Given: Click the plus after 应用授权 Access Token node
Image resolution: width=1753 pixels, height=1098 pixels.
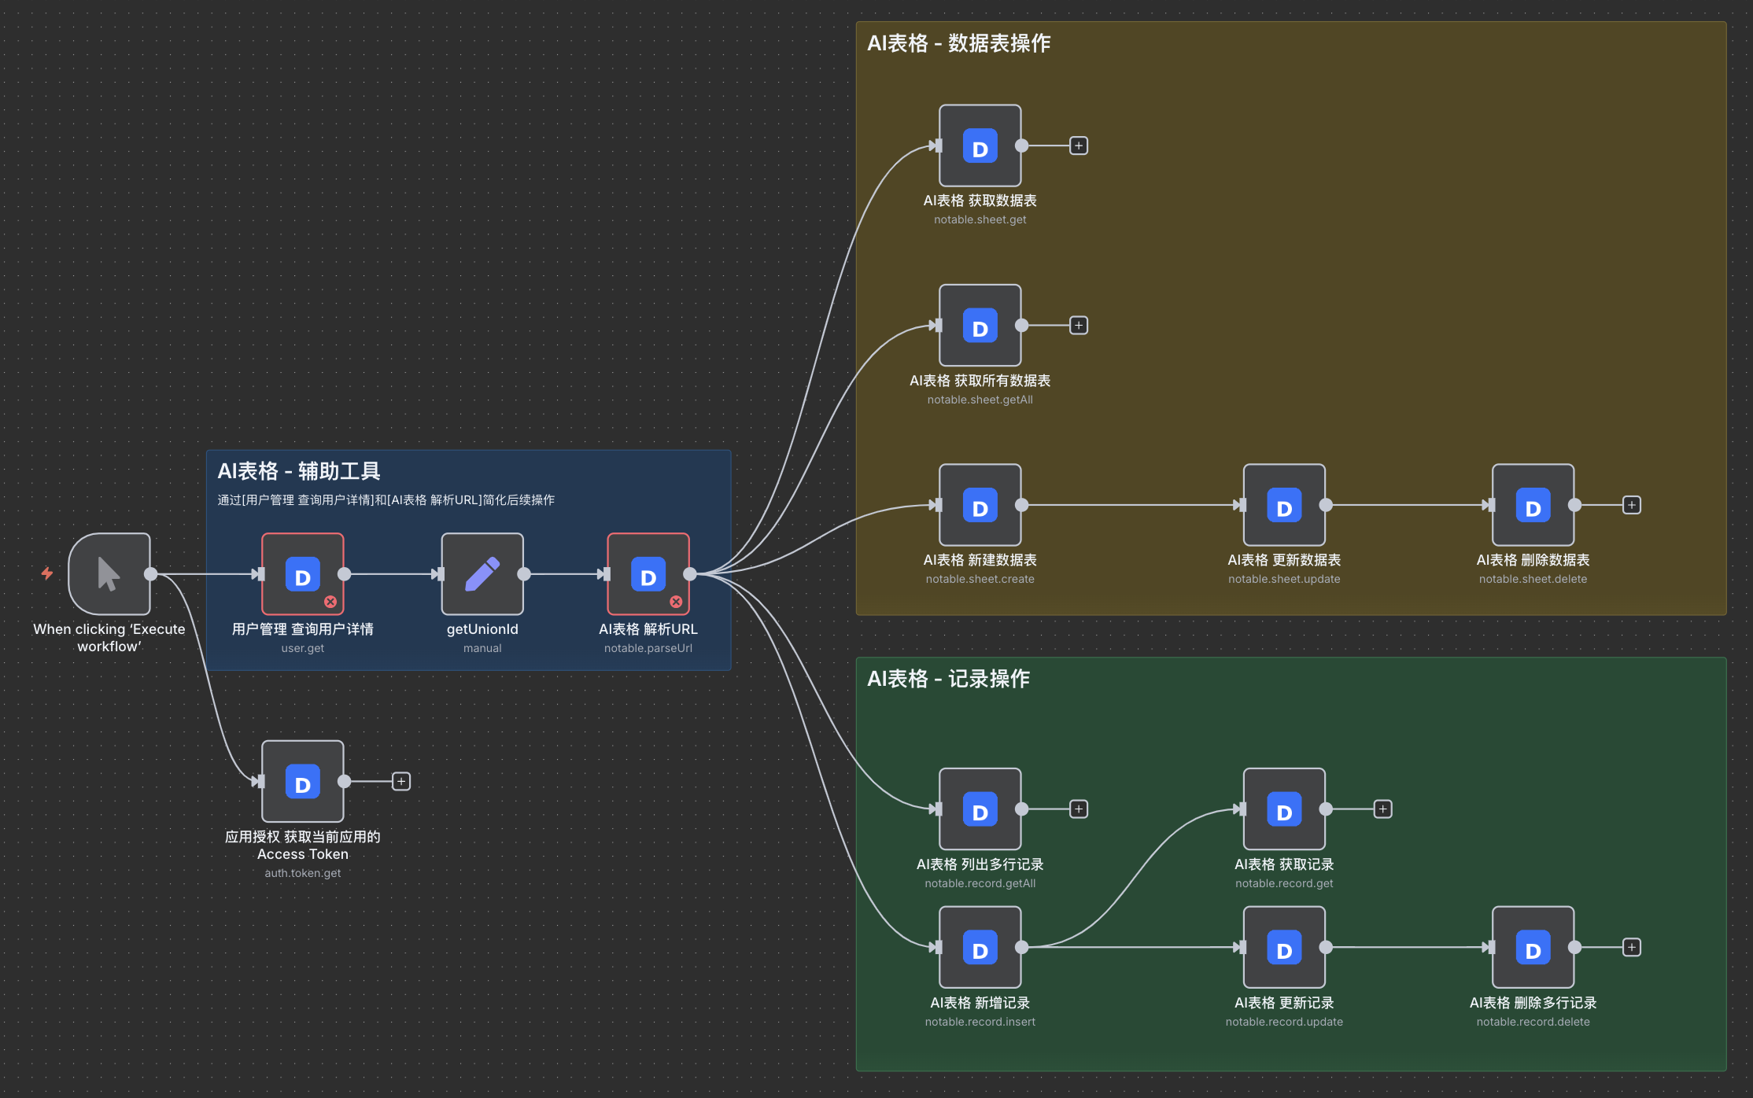Looking at the screenshot, I should [401, 780].
